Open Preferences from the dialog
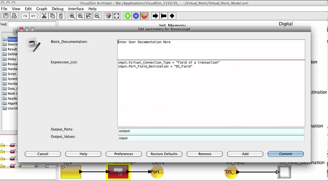Image resolution: width=328 pixels, height=181 pixels. click(124, 154)
